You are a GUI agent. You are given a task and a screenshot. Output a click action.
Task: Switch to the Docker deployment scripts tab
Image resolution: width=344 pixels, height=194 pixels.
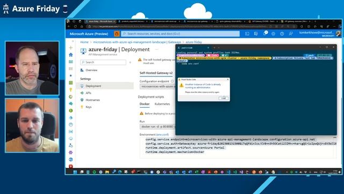[x=145, y=104]
